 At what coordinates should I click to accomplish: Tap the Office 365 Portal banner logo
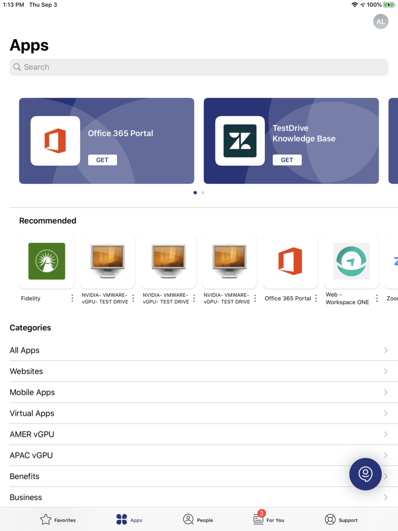click(55, 141)
